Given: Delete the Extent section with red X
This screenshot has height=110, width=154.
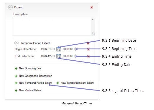Looking at the screenshot, I should pyautogui.click(x=92, y=7).
